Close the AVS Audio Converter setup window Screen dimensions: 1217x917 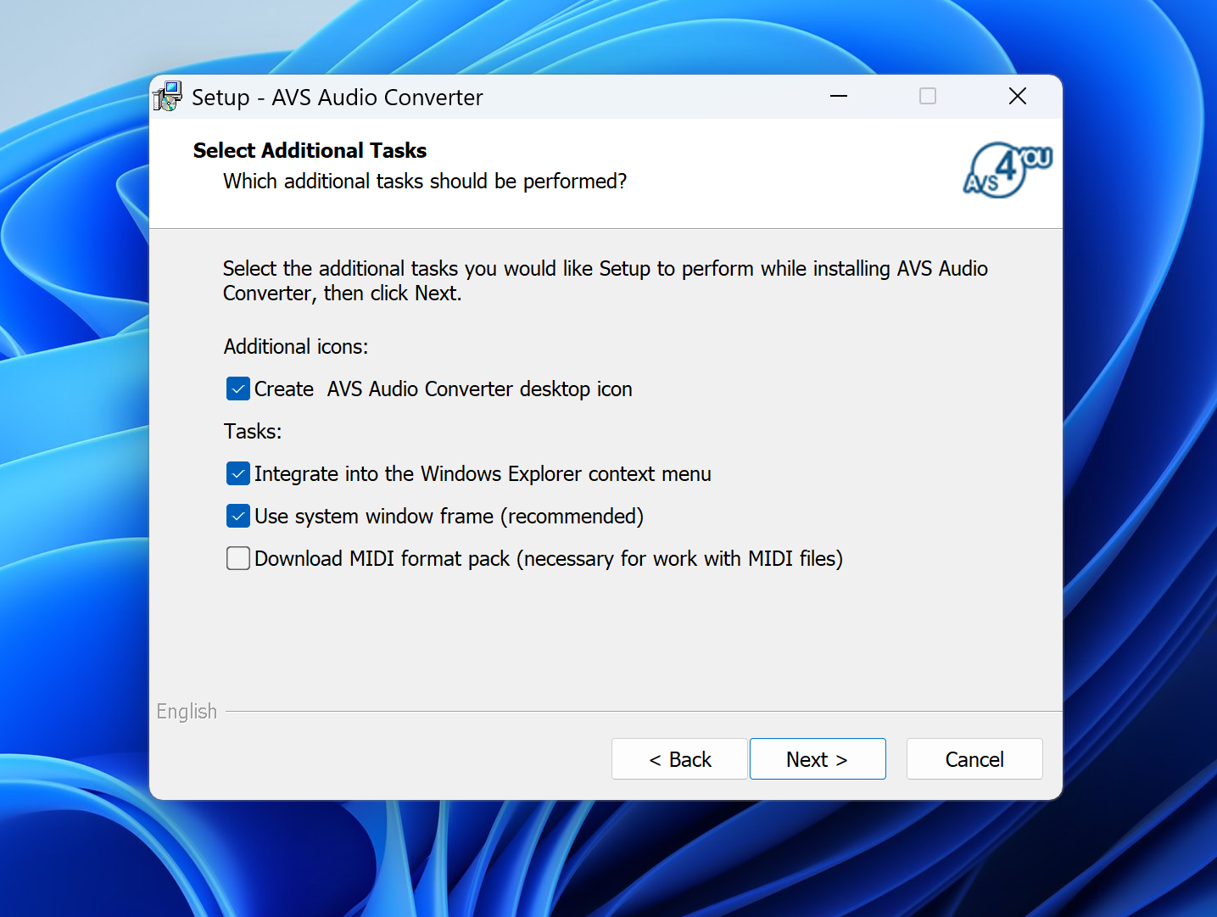click(1017, 97)
